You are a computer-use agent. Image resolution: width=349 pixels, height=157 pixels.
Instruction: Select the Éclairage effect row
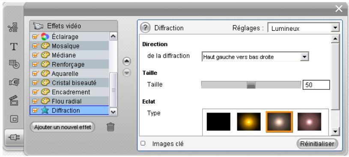[69, 37]
